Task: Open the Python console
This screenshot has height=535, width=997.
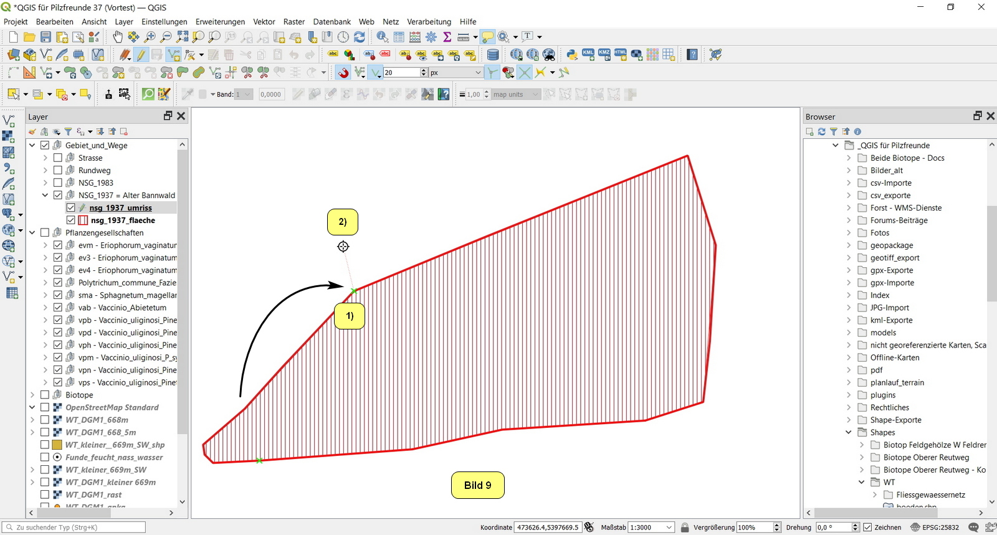Action: 571,55
